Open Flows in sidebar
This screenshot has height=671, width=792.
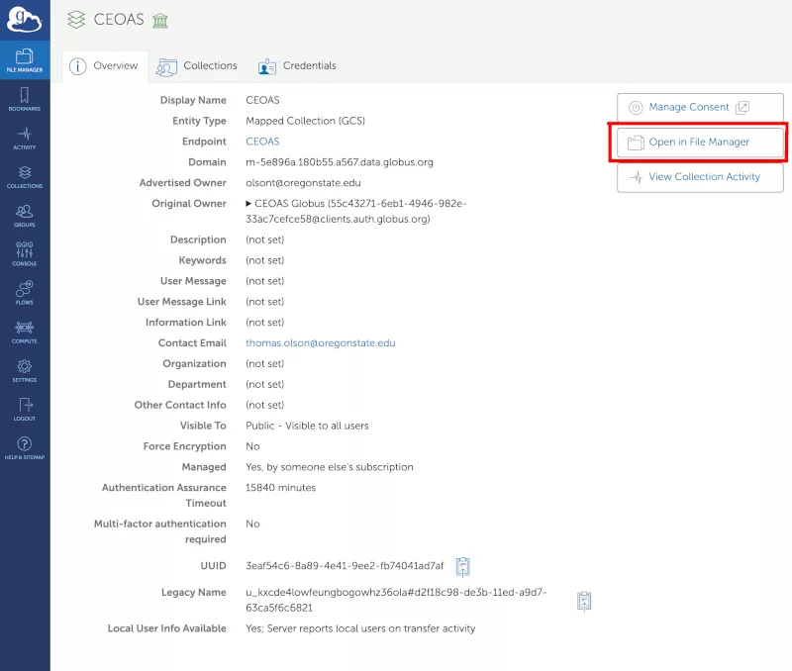(24, 293)
